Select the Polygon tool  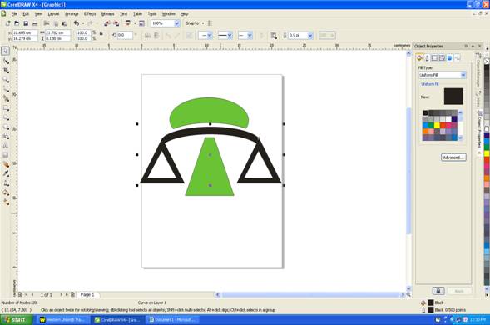(5, 127)
